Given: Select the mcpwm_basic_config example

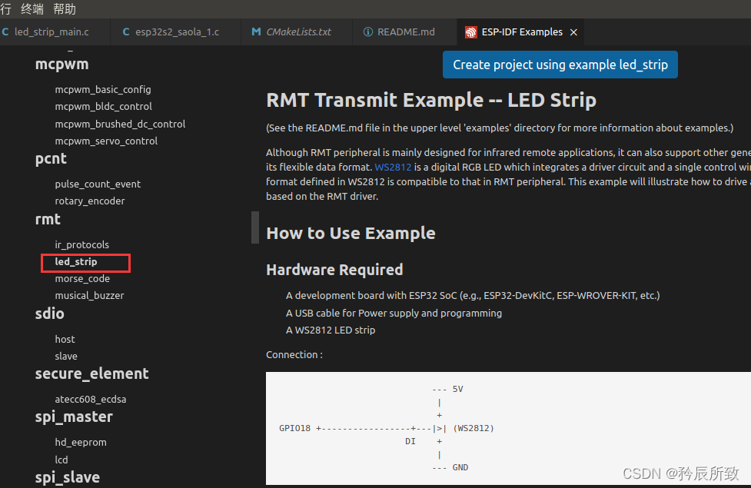Looking at the screenshot, I should [103, 90].
